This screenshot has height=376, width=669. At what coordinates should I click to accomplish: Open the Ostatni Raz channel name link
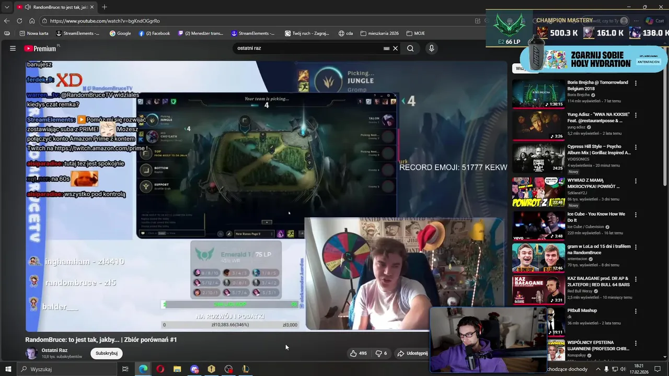pyautogui.click(x=54, y=350)
